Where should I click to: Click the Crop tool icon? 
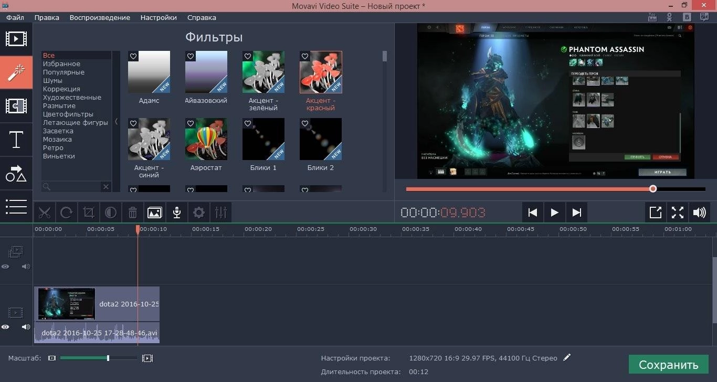pyautogui.click(x=89, y=213)
